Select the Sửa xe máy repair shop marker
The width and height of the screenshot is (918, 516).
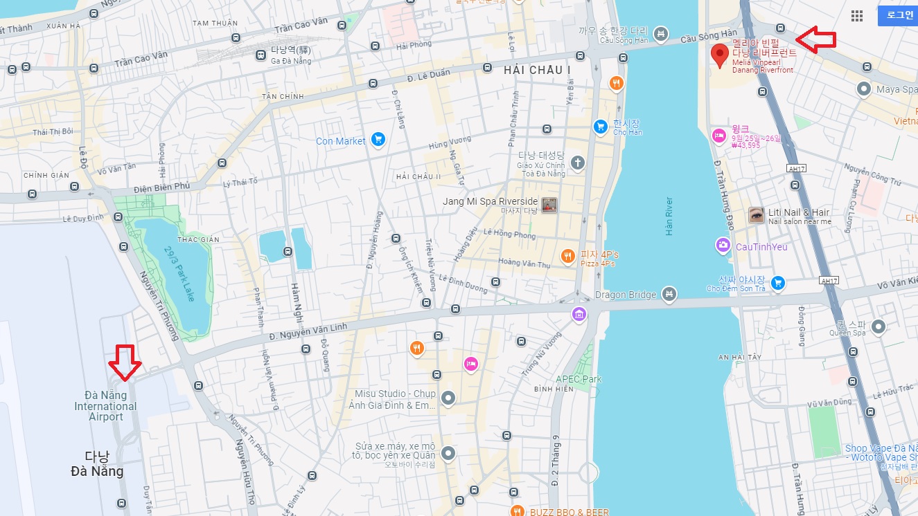(x=448, y=454)
